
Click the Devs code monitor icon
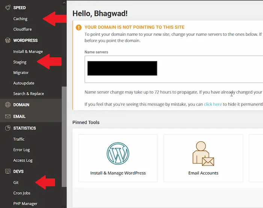8,171
